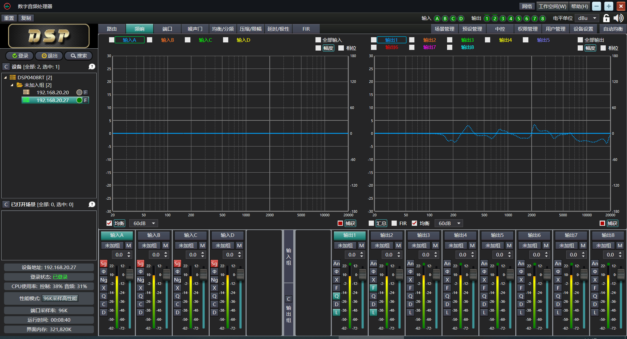The height and width of the screenshot is (339, 627).
Task: Click the speaker volume icon
Action: coord(618,18)
